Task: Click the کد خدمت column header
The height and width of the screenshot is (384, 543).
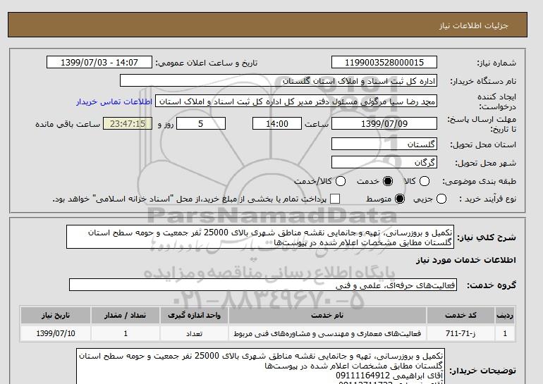Action: coord(460,315)
